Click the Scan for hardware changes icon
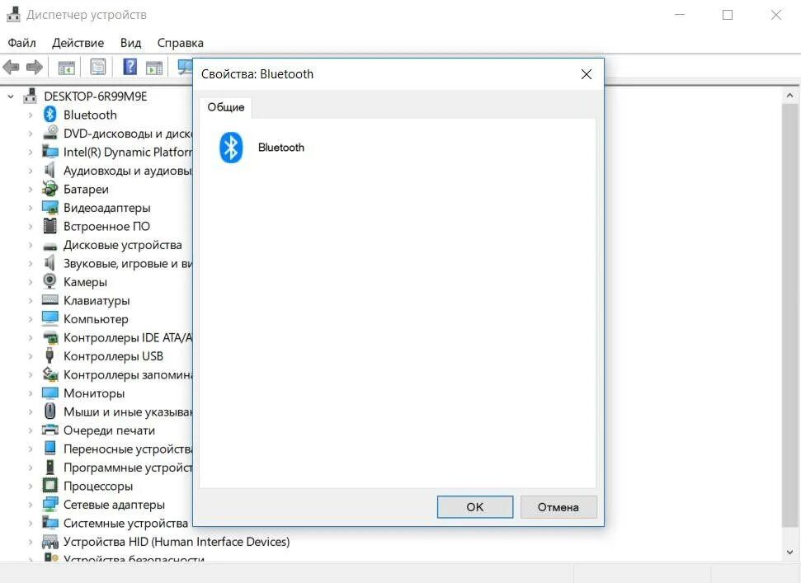The height and width of the screenshot is (583, 801). click(185, 66)
